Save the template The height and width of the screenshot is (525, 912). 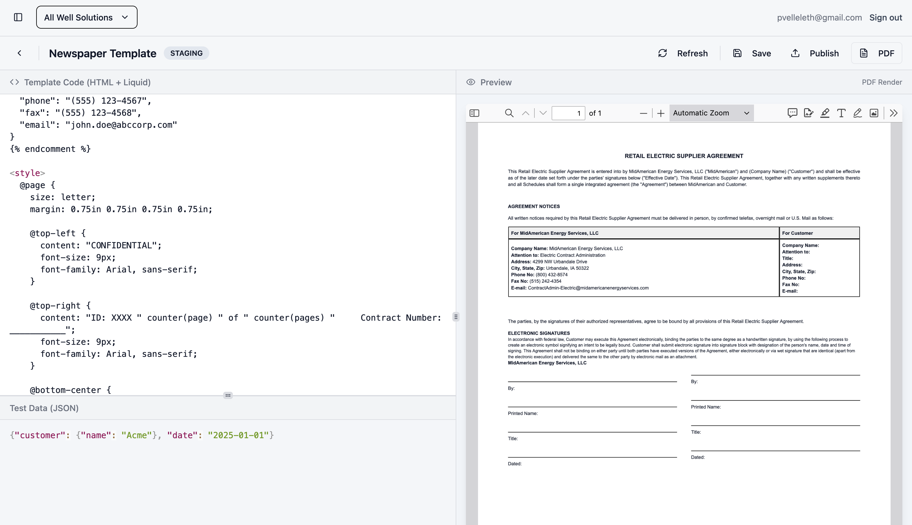[x=752, y=53]
